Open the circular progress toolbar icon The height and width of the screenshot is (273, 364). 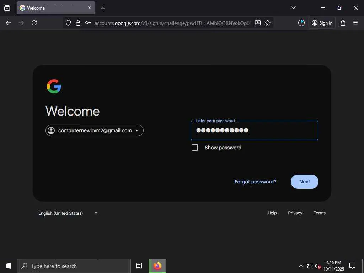(301, 23)
